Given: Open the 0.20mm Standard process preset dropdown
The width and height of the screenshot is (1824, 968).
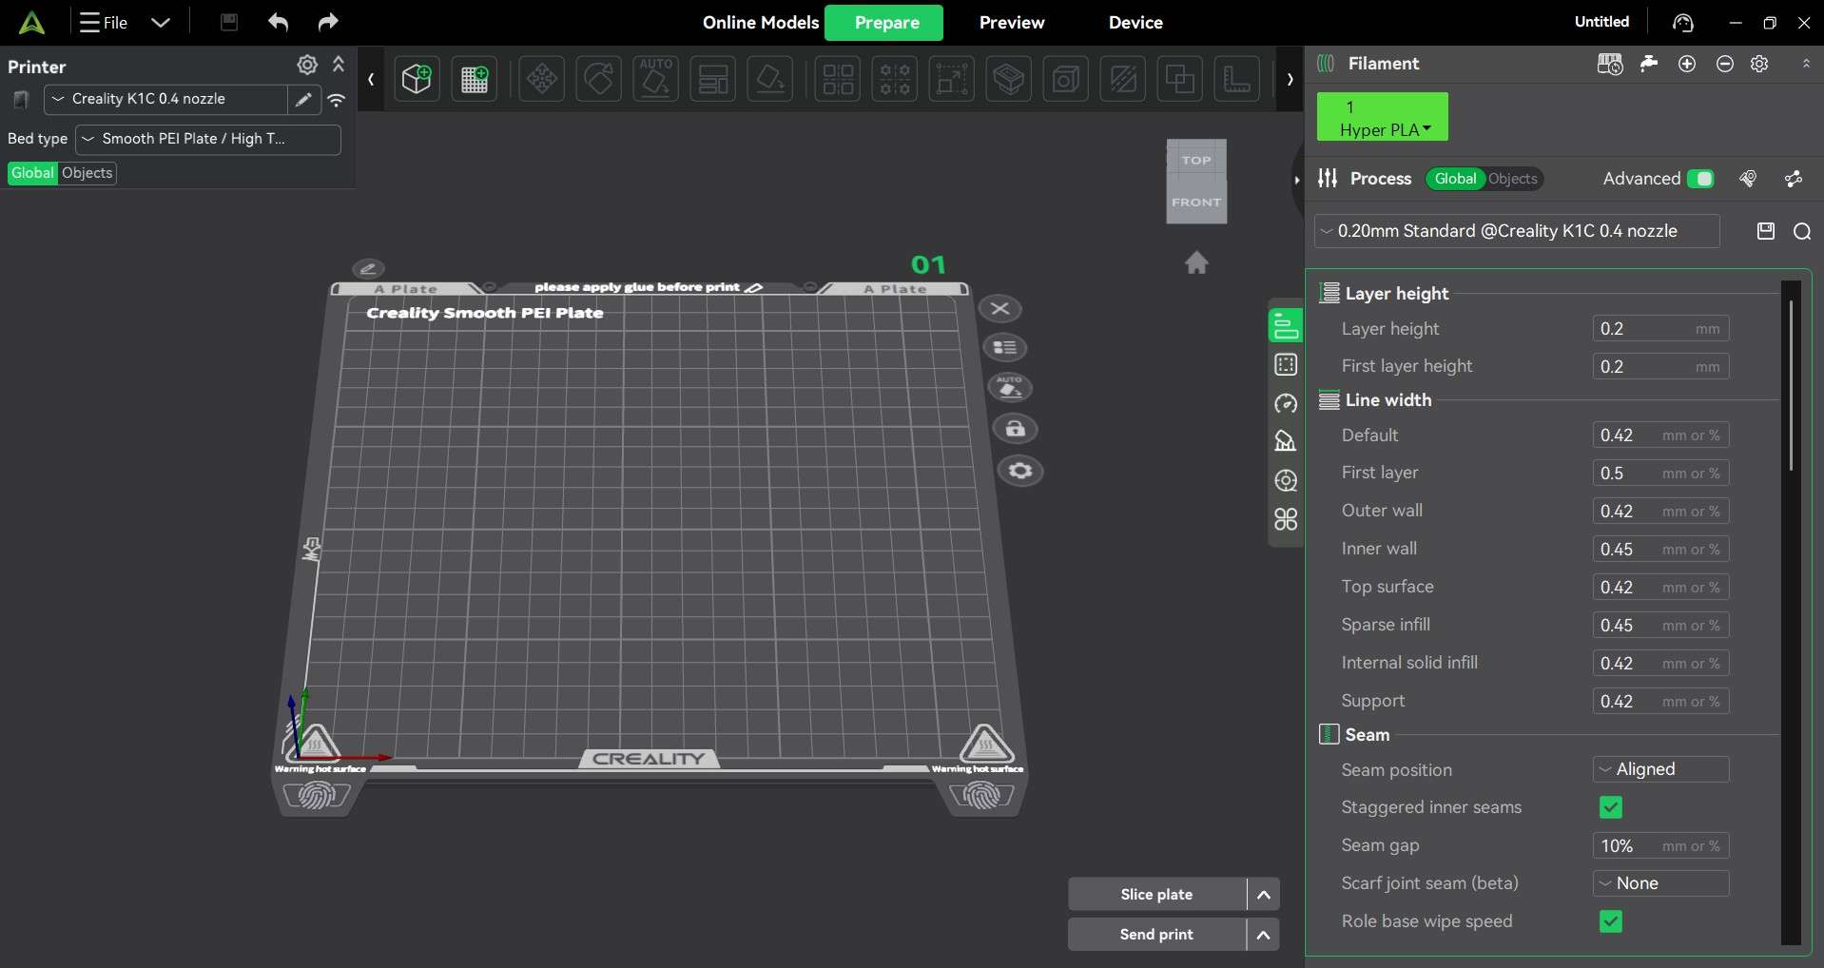Looking at the screenshot, I should pyautogui.click(x=1517, y=231).
